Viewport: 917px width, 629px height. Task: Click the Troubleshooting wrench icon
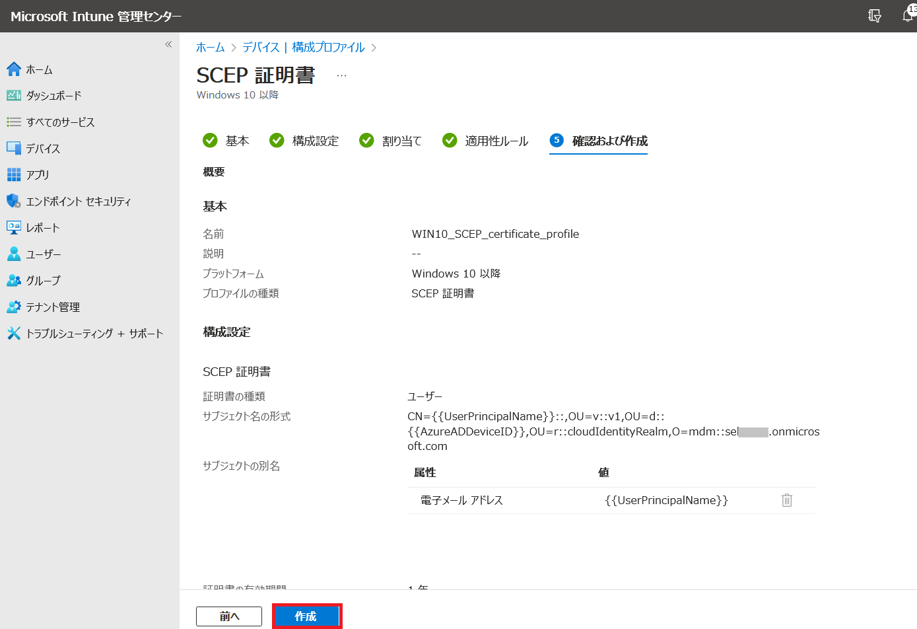[x=14, y=333]
